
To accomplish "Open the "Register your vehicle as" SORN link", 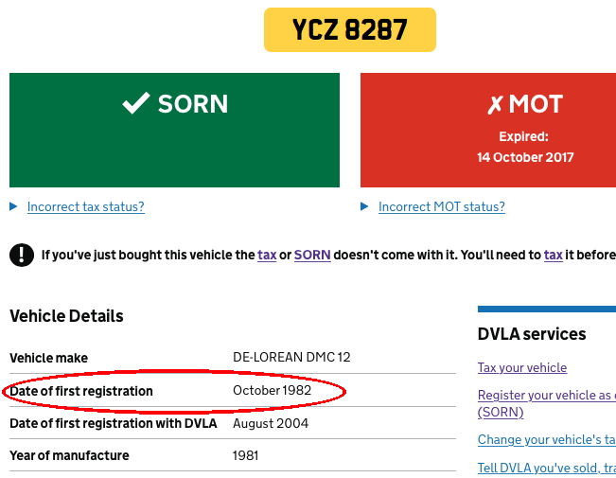I will click(x=545, y=395).
